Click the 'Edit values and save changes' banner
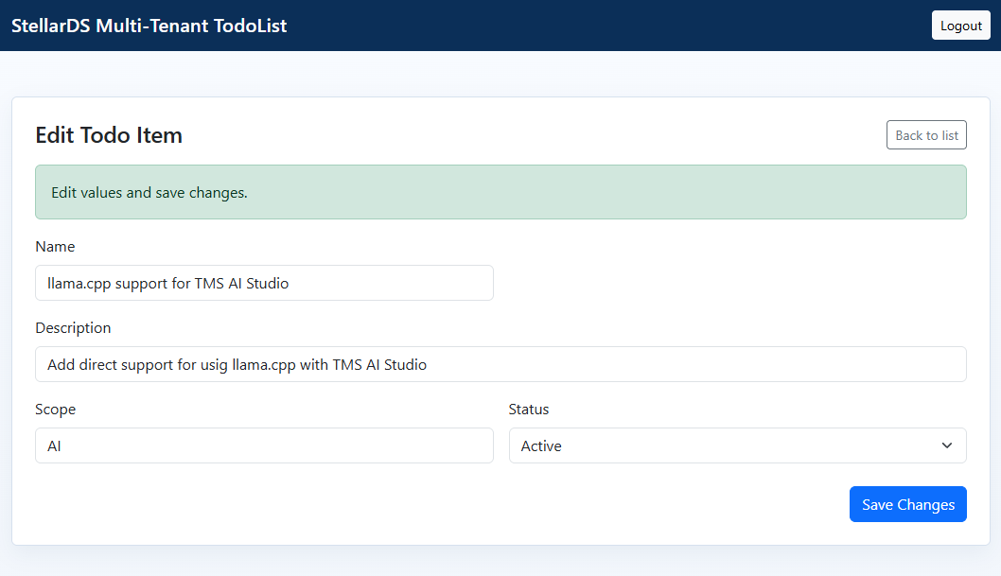1001x576 pixels. pyautogui.click(x=500, y=192)
